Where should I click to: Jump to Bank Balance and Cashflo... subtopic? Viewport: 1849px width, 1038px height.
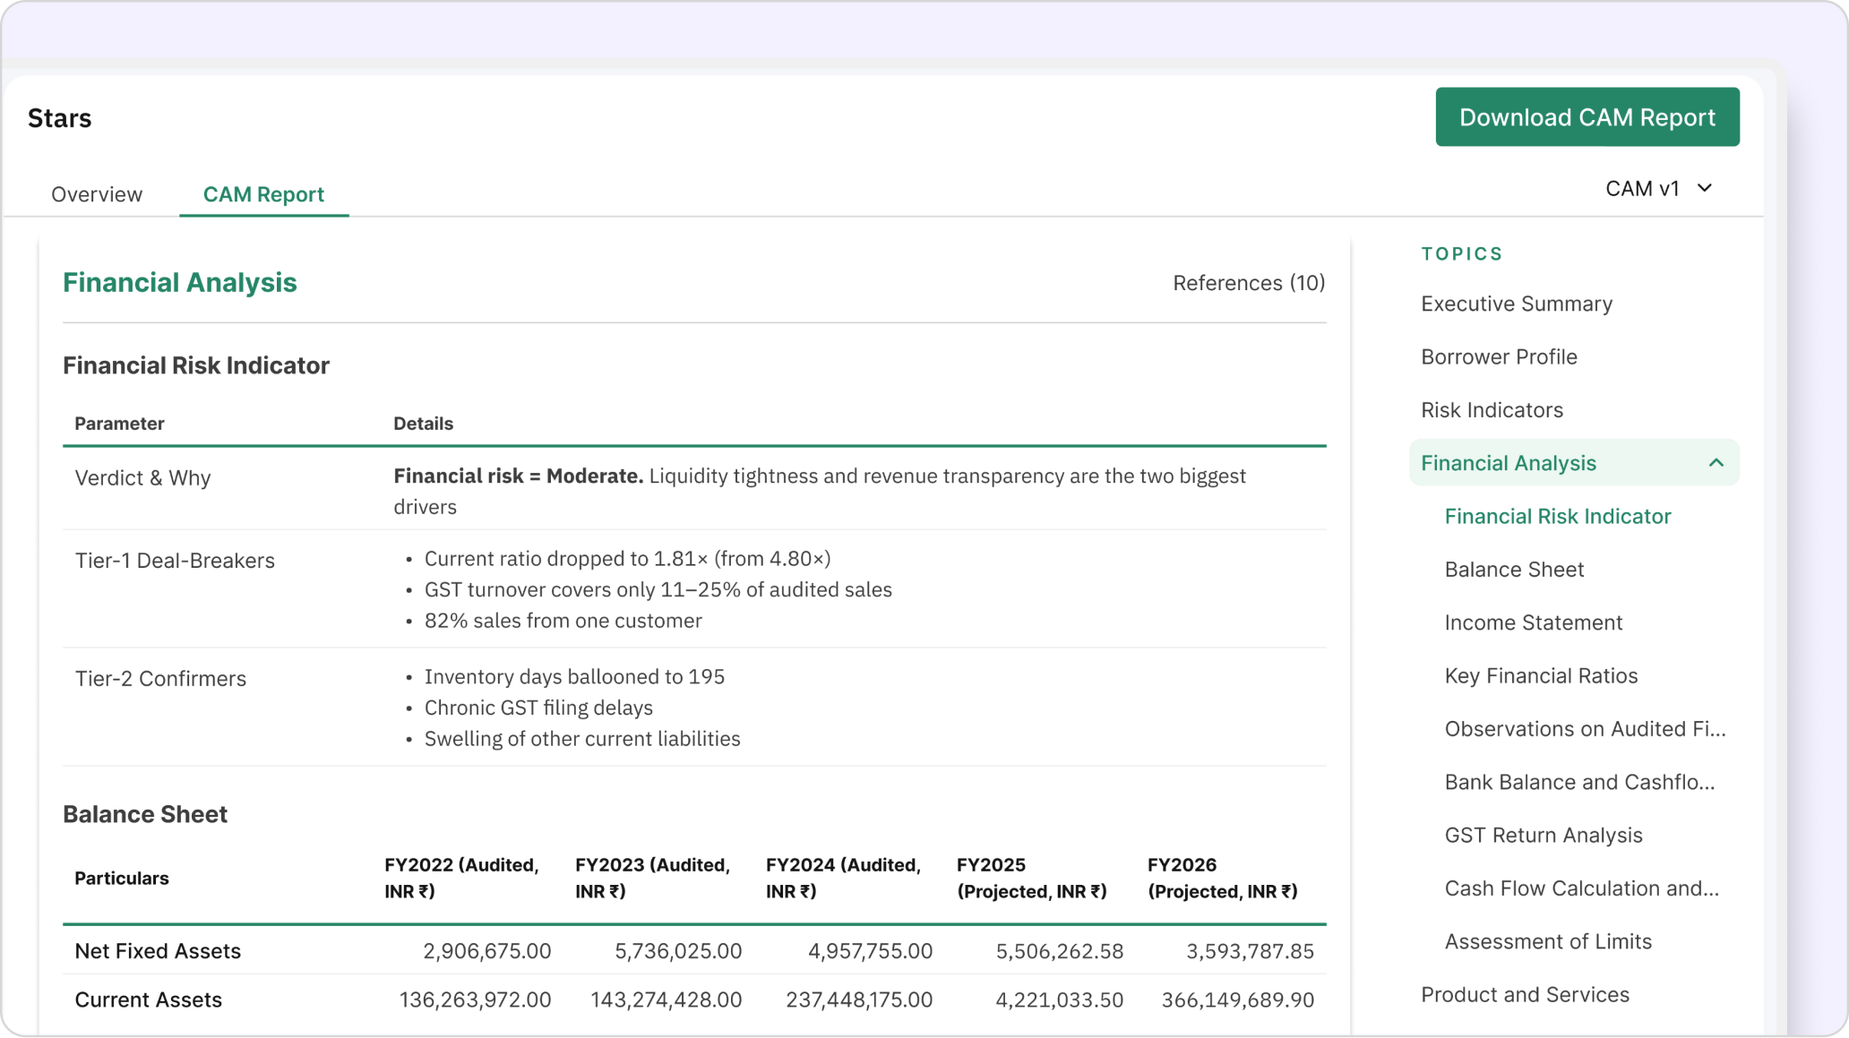coord(1578,782)
